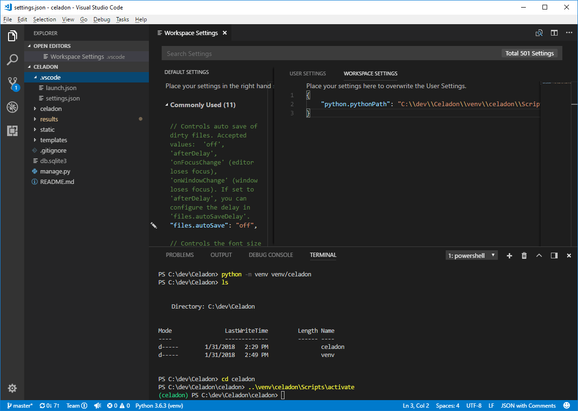Click the master* branch indicator
The width and height of the screenshot is (578, 411).
[19, 406]
